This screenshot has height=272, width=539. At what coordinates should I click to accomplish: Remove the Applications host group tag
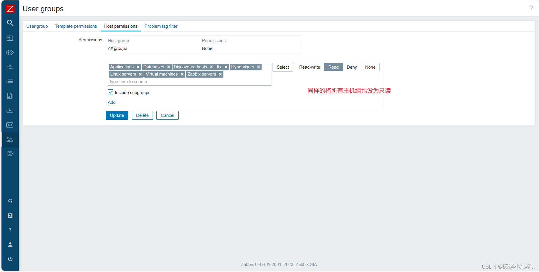point(138,67)
